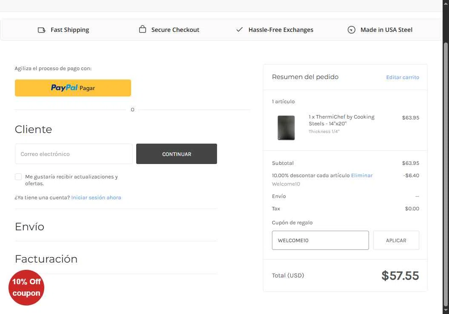
Task: Click the Fast Shipping label
Action: point(70,30)
